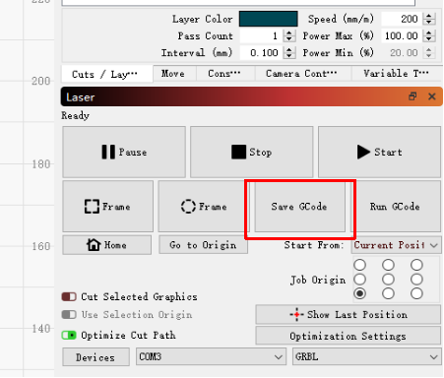Click the circular rubber-band Frame button
This screenshot has width=444, height=378.
point(203,207)
